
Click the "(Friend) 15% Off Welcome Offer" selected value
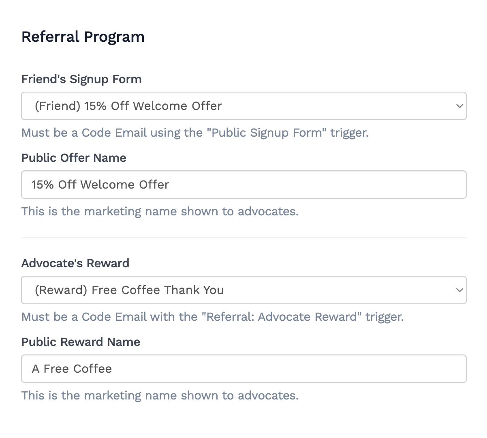tap(128, 106)
